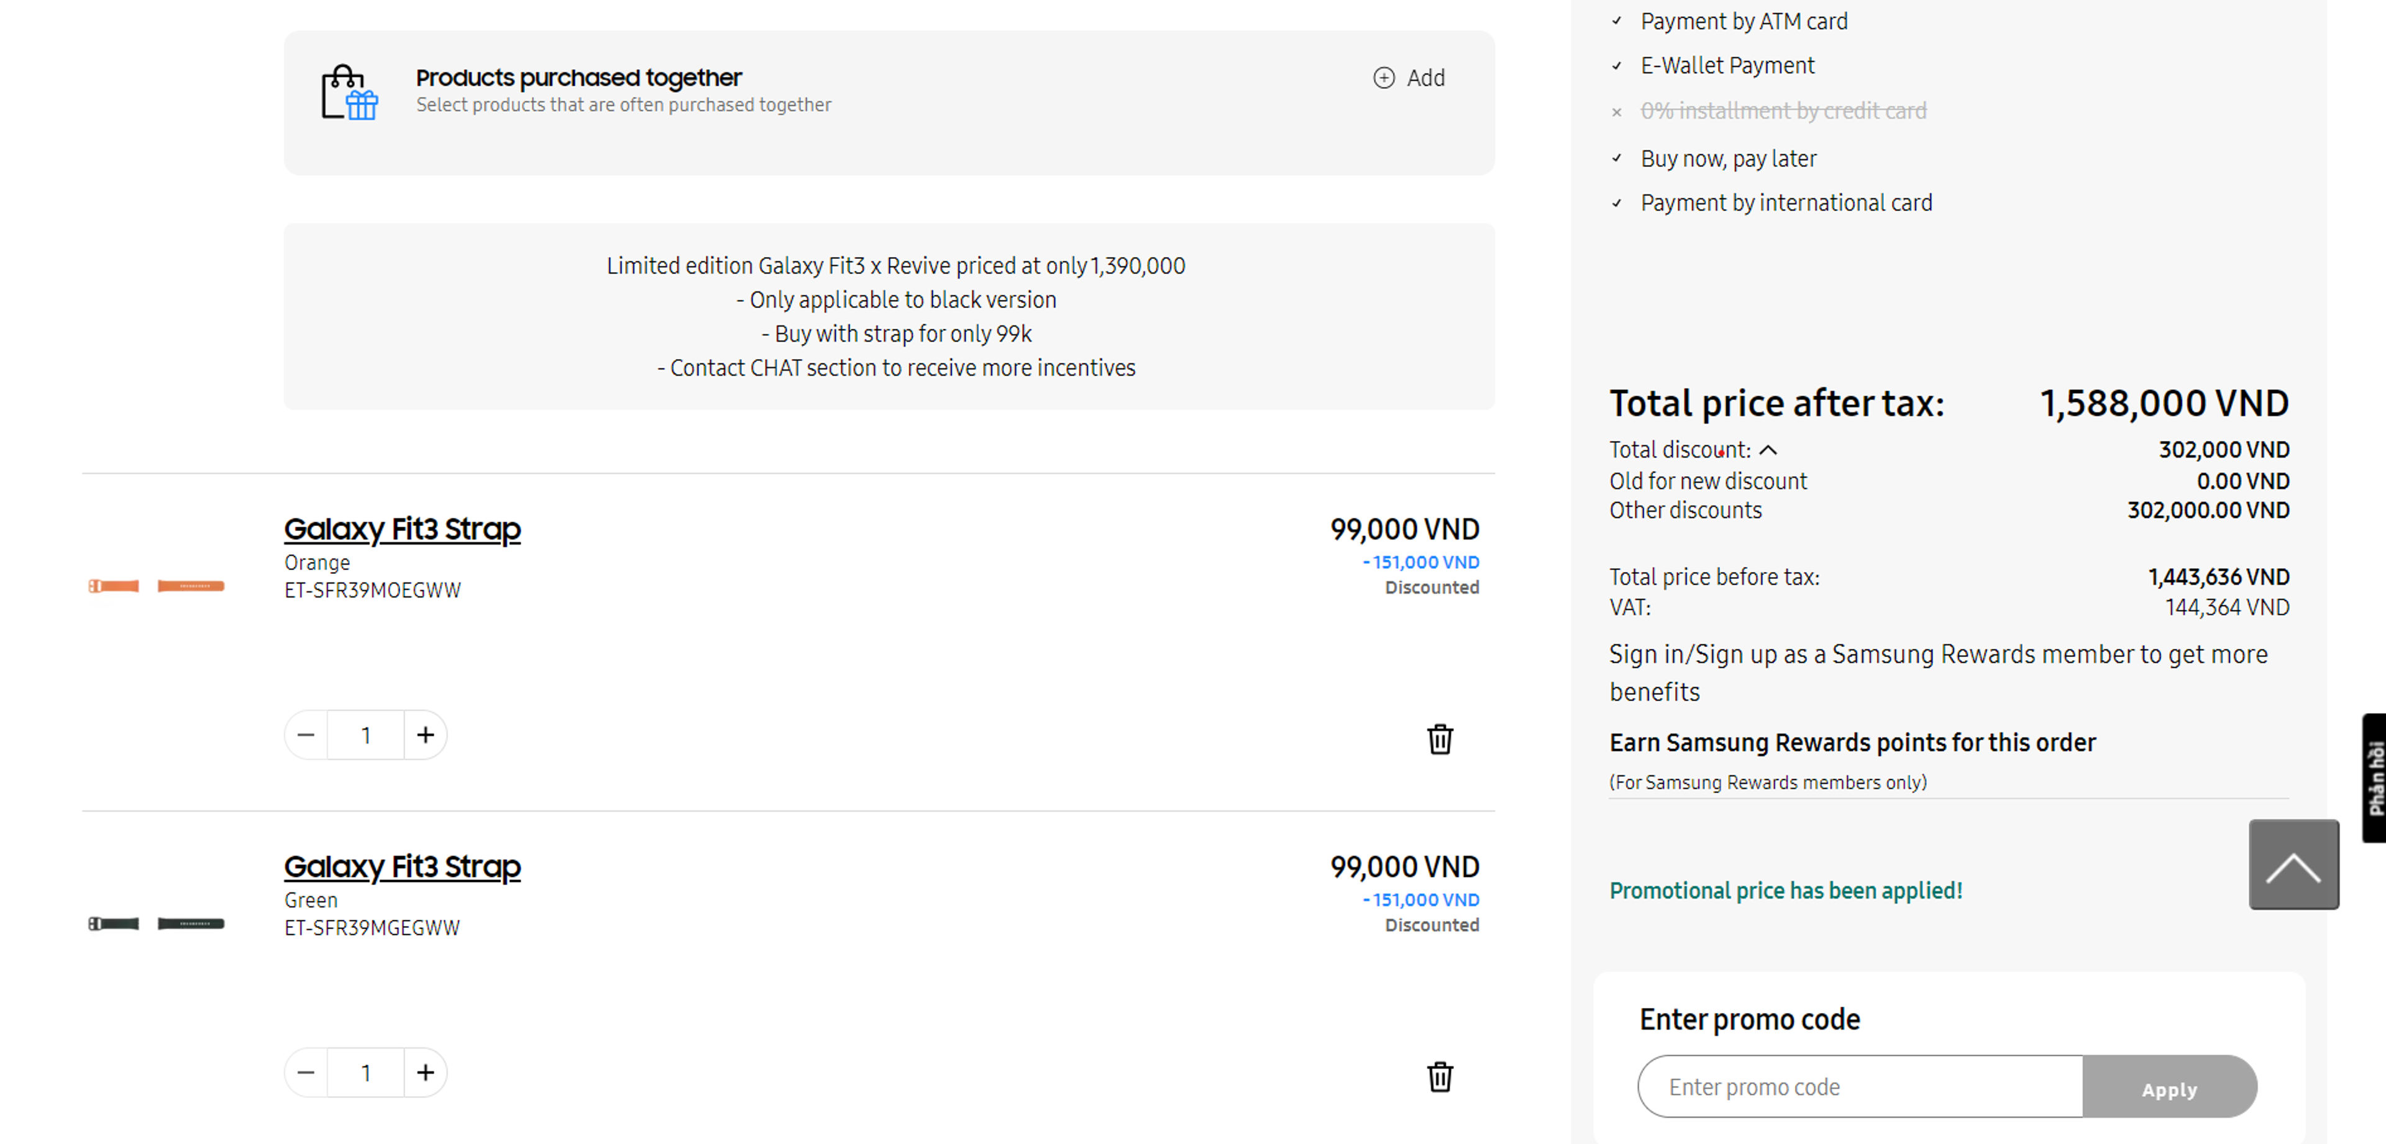Increase quantity of Green strap
The width and height of the screenshot is (2386, 1144).
point(425,1073)
